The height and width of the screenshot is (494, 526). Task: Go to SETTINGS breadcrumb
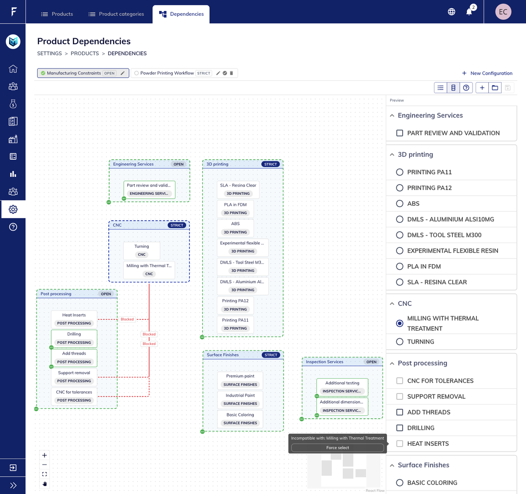(x=50, y=54)
